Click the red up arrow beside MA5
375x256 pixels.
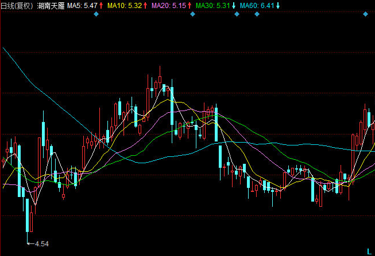(101, 6)
